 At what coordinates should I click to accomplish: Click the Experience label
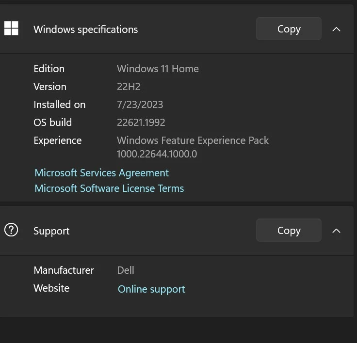[x=57, y=140]
